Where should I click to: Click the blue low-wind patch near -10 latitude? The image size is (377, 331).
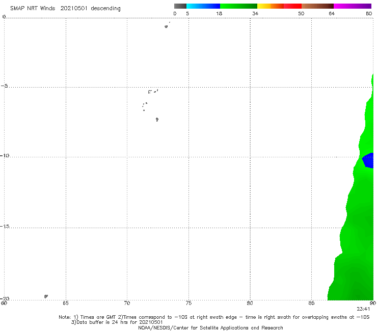368,160
